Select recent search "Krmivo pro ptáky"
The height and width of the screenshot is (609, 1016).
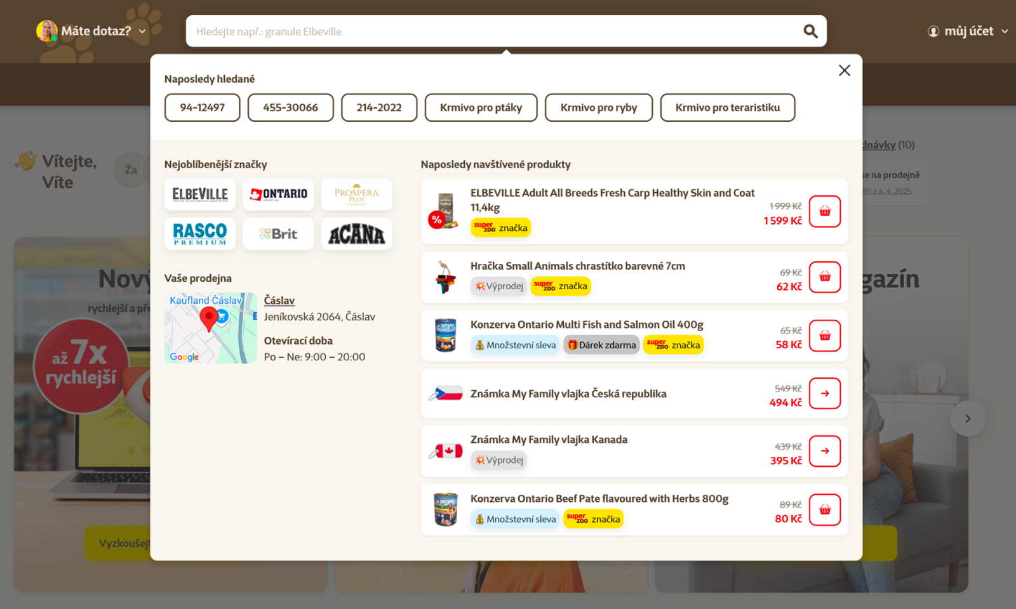coord(481,108)
